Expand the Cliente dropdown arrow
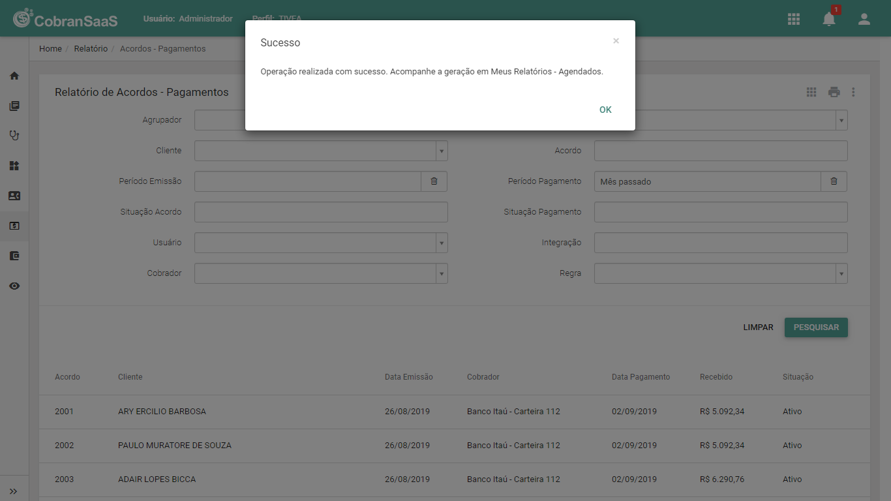The height and width of the screenshot is (501, 891). [x=442, y=151]
